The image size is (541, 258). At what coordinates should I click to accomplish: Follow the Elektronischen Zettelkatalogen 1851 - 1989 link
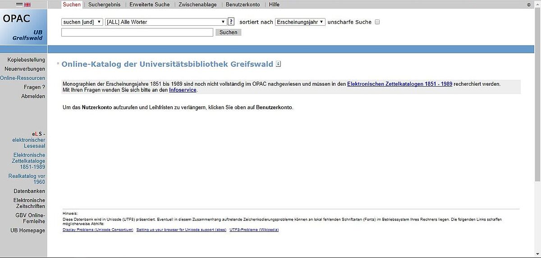399,84
